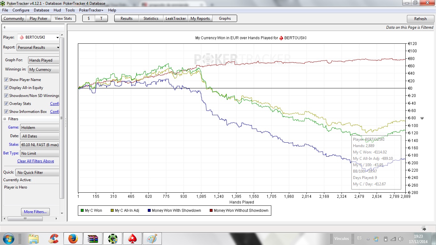
Task: Select the View Stats tab
Action: 63,19
